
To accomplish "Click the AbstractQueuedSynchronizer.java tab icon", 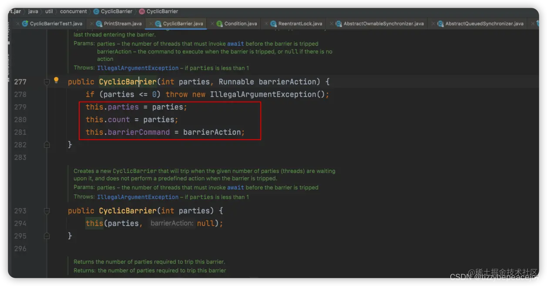I will pyautogui.click(x=440, y=24).
